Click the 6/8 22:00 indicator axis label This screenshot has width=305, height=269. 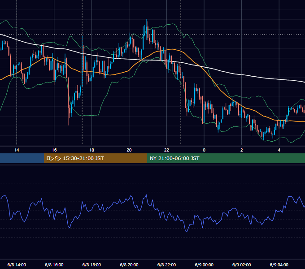point(166,265)
